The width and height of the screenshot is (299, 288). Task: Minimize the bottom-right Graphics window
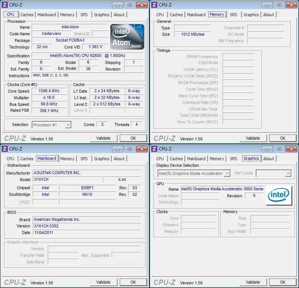click(x=267, y=149)
